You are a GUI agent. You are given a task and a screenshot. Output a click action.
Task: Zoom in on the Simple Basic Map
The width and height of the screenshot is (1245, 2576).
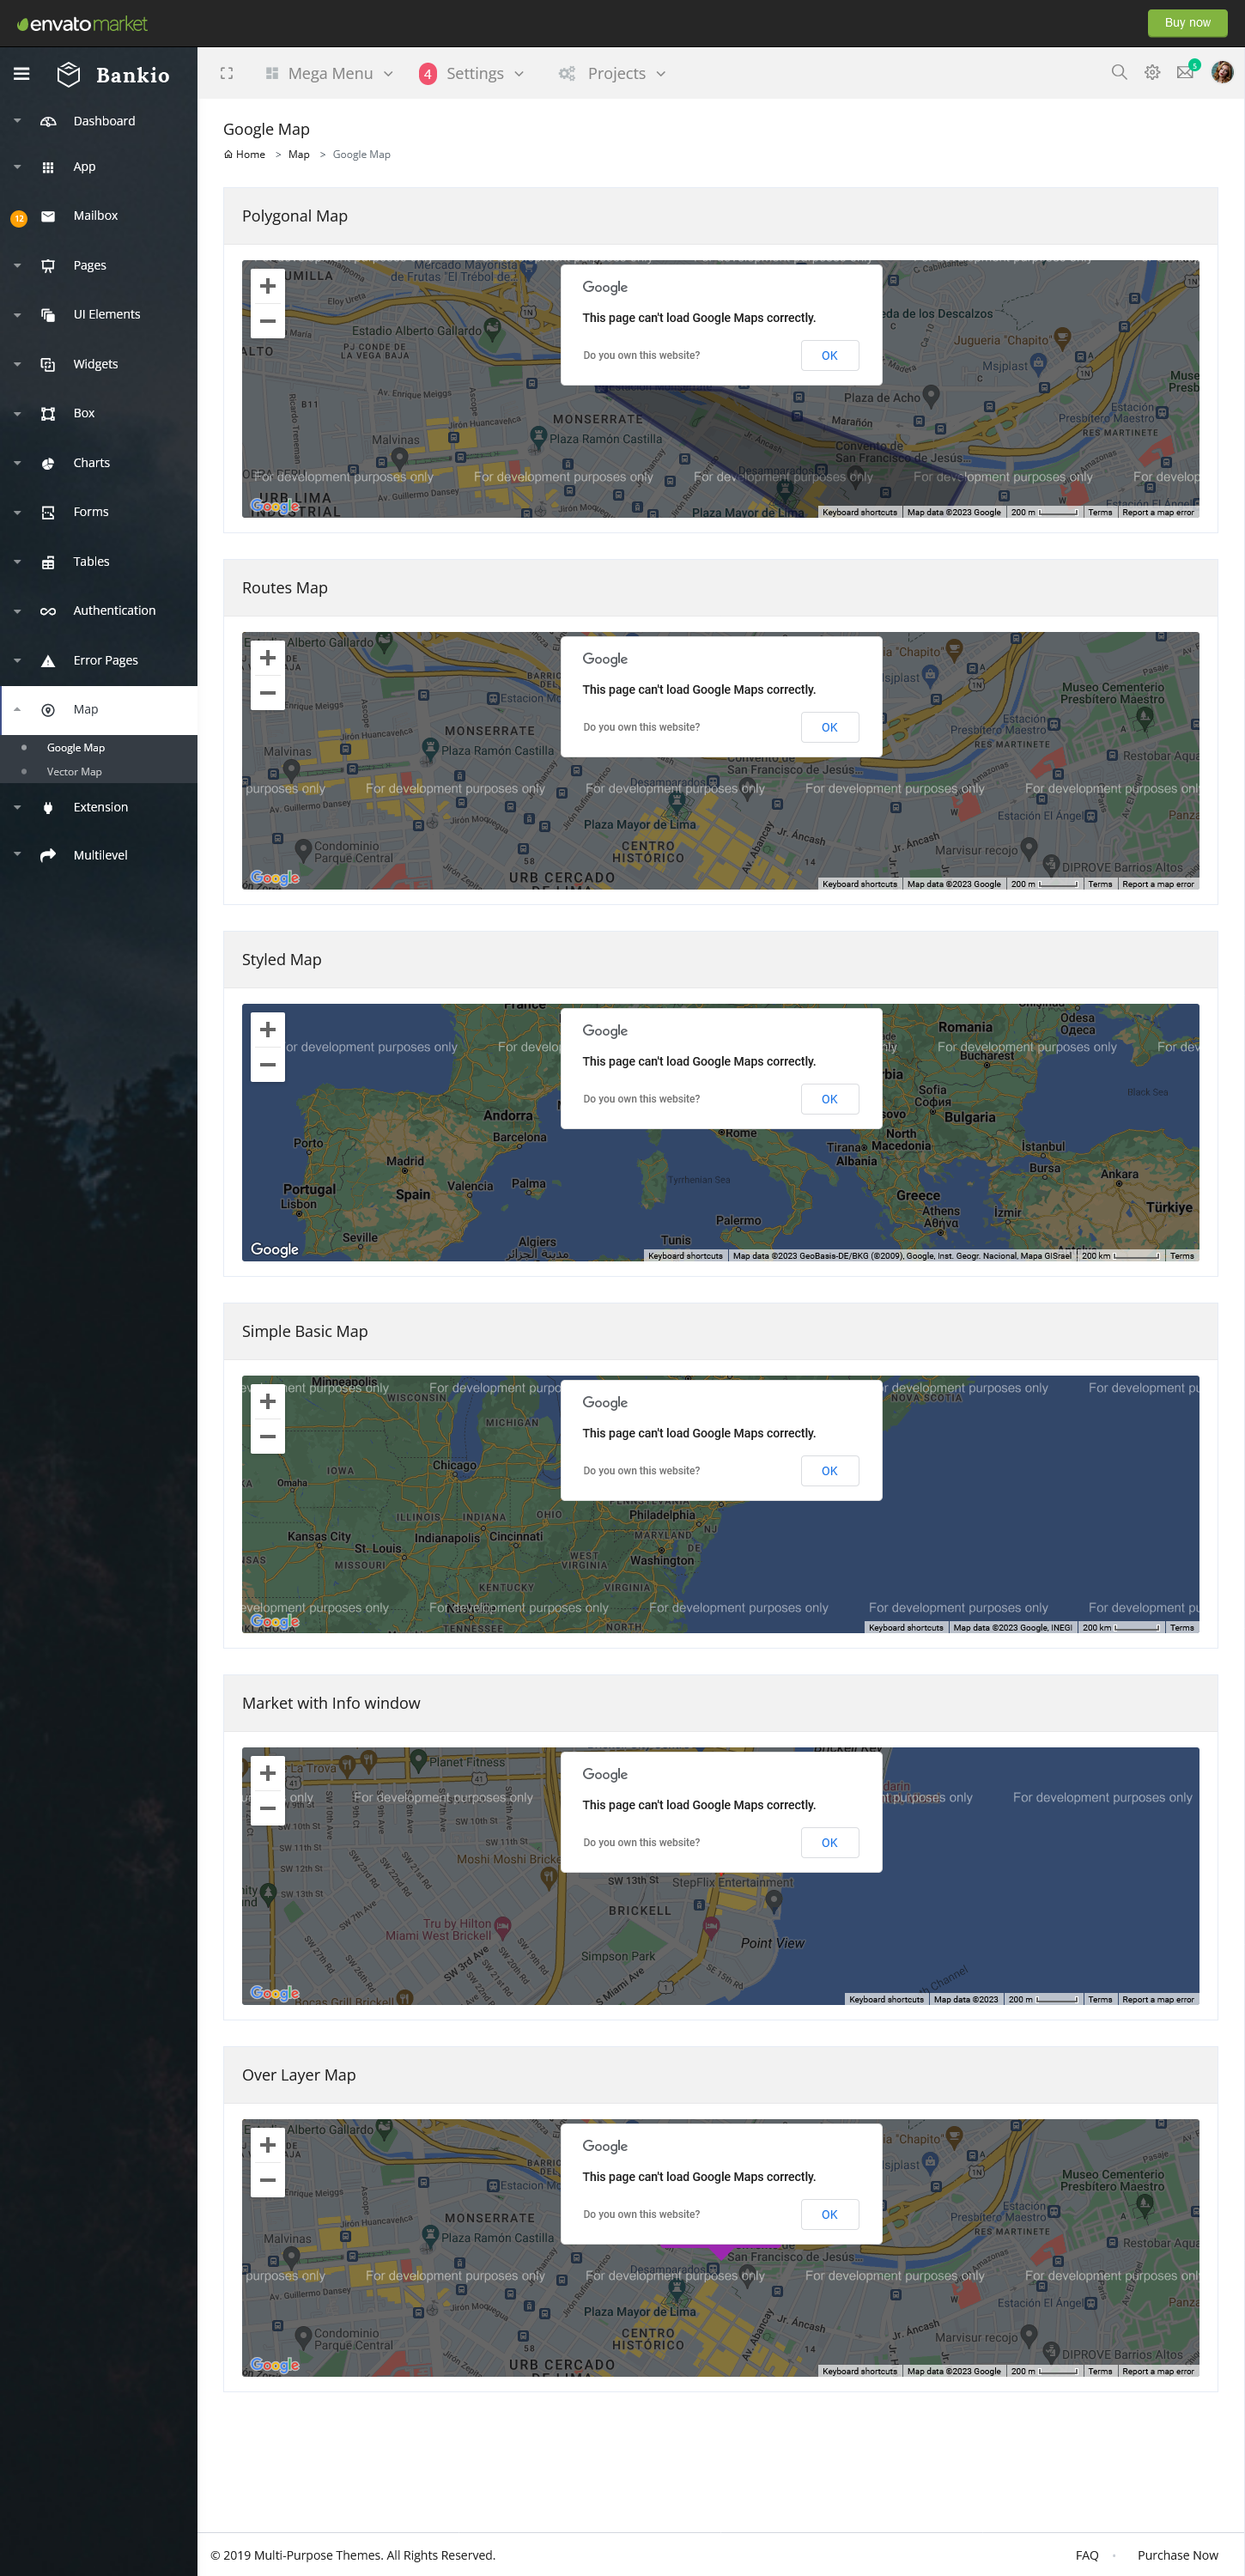pos(267,1402)
